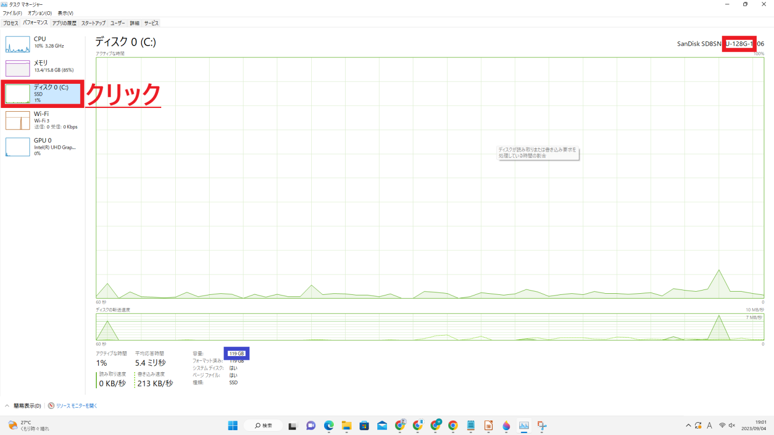The width and height of the screenshot is (774, 435).
Task: Expand the hidden system tray icons chevron
Action: (688, 426)
